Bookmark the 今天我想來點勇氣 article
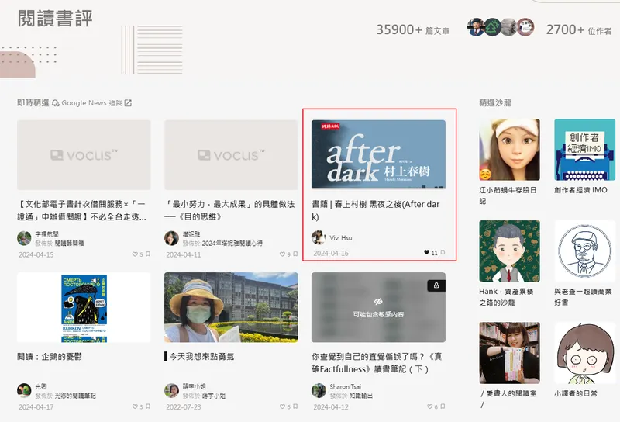Image resolution: width=620 pixels, height=422 pixels. coord(295,406)
